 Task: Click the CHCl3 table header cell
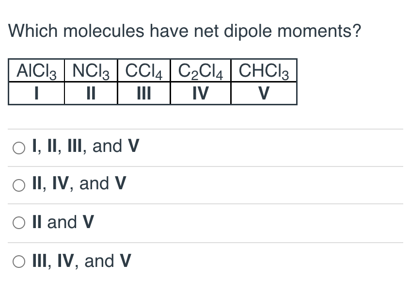click(x=264, y=71)
